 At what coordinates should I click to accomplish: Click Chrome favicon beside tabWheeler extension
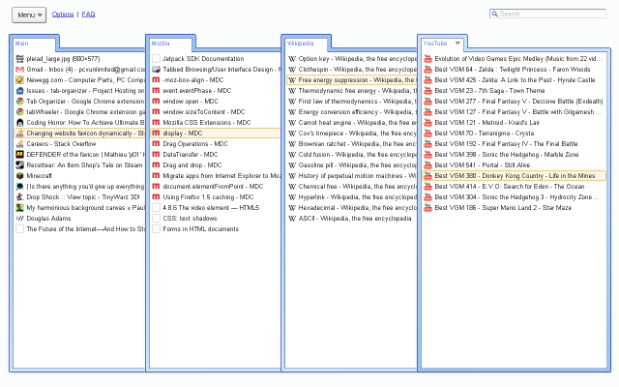click(x=19, y=112)
